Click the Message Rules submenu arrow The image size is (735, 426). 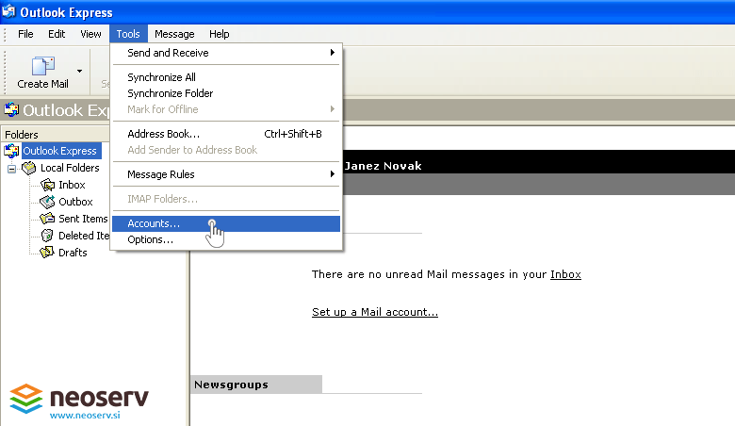coord(333,173)
